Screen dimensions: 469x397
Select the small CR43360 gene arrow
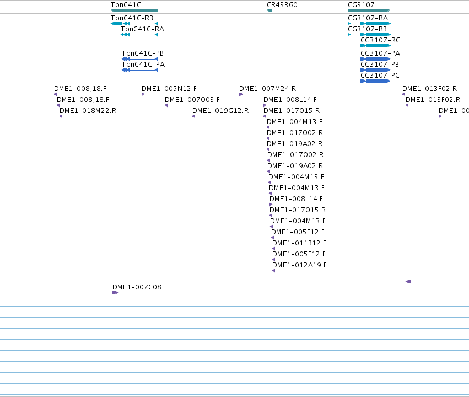click(269, 10)
